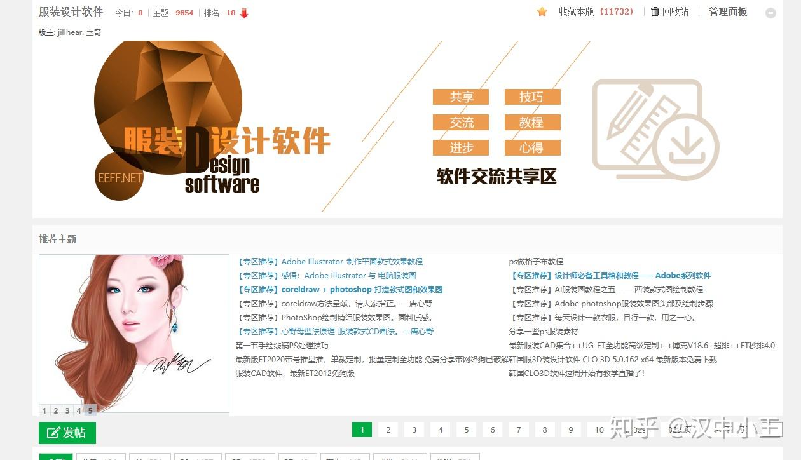Click the EEFF.NET circle logo
The width and height of the screenshot is (801, 460).
(x=120, y=176)
